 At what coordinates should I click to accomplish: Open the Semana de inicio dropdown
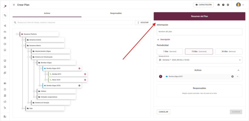click(199, 60)
